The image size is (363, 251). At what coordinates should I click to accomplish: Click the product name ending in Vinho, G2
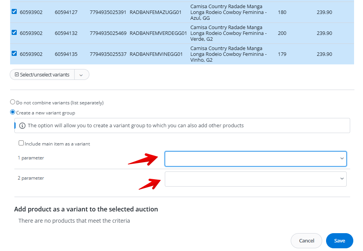click(229, 54)
